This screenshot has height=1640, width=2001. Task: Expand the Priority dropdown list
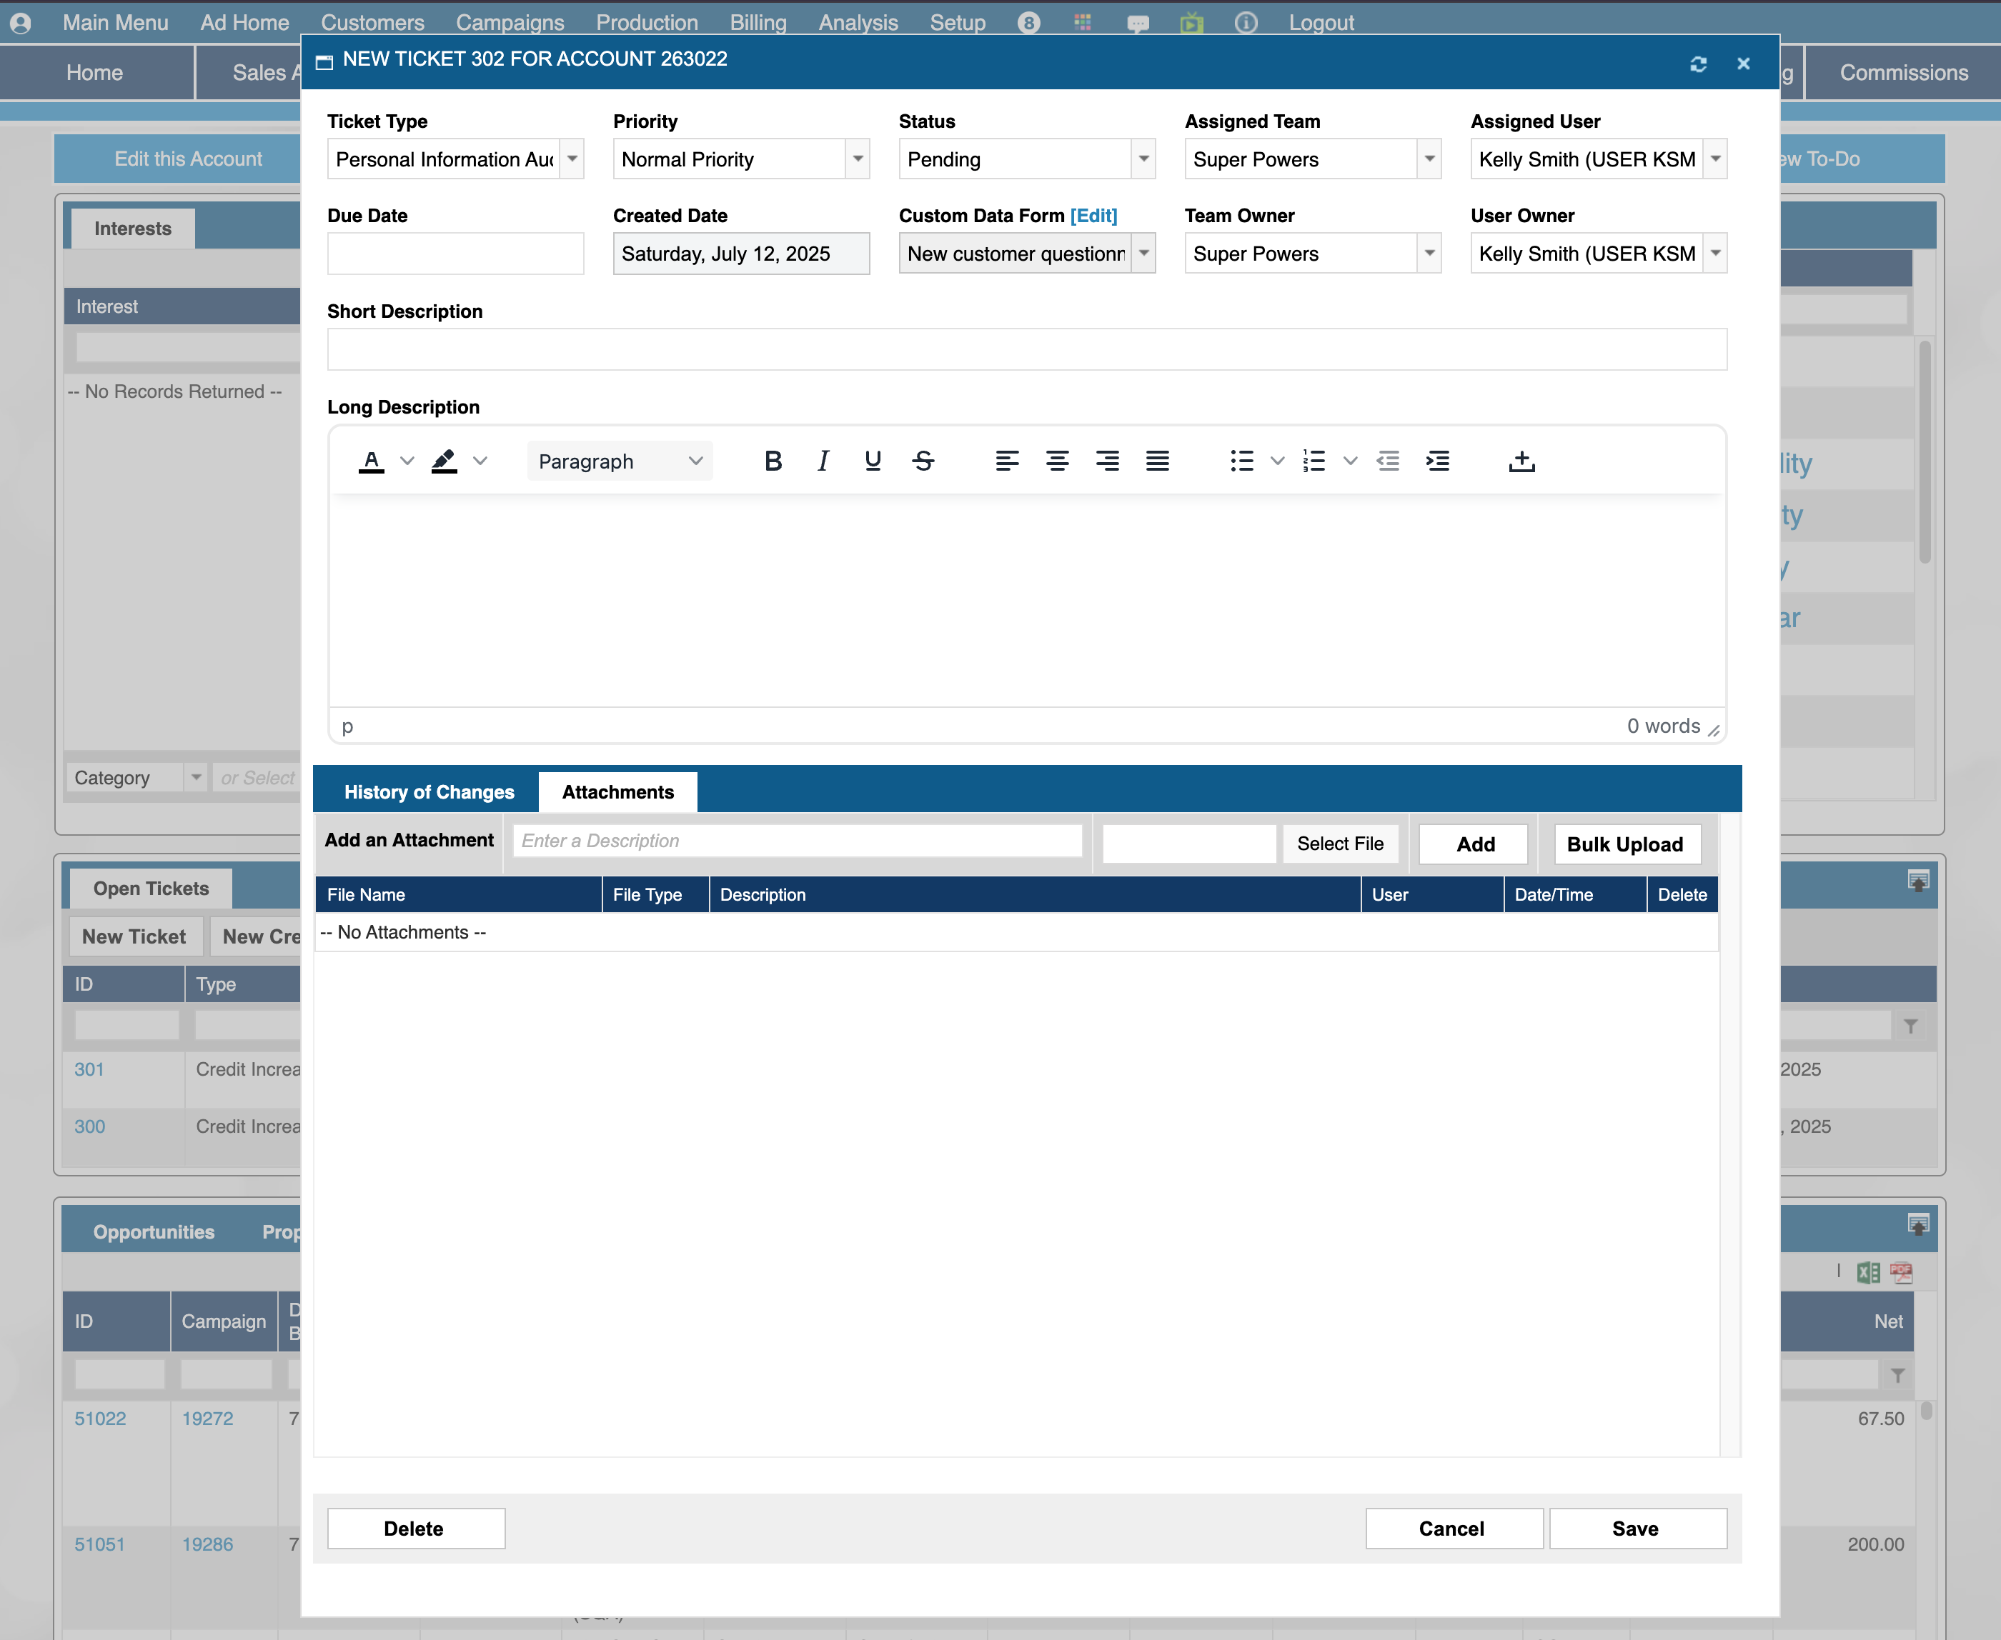(858, 159)
